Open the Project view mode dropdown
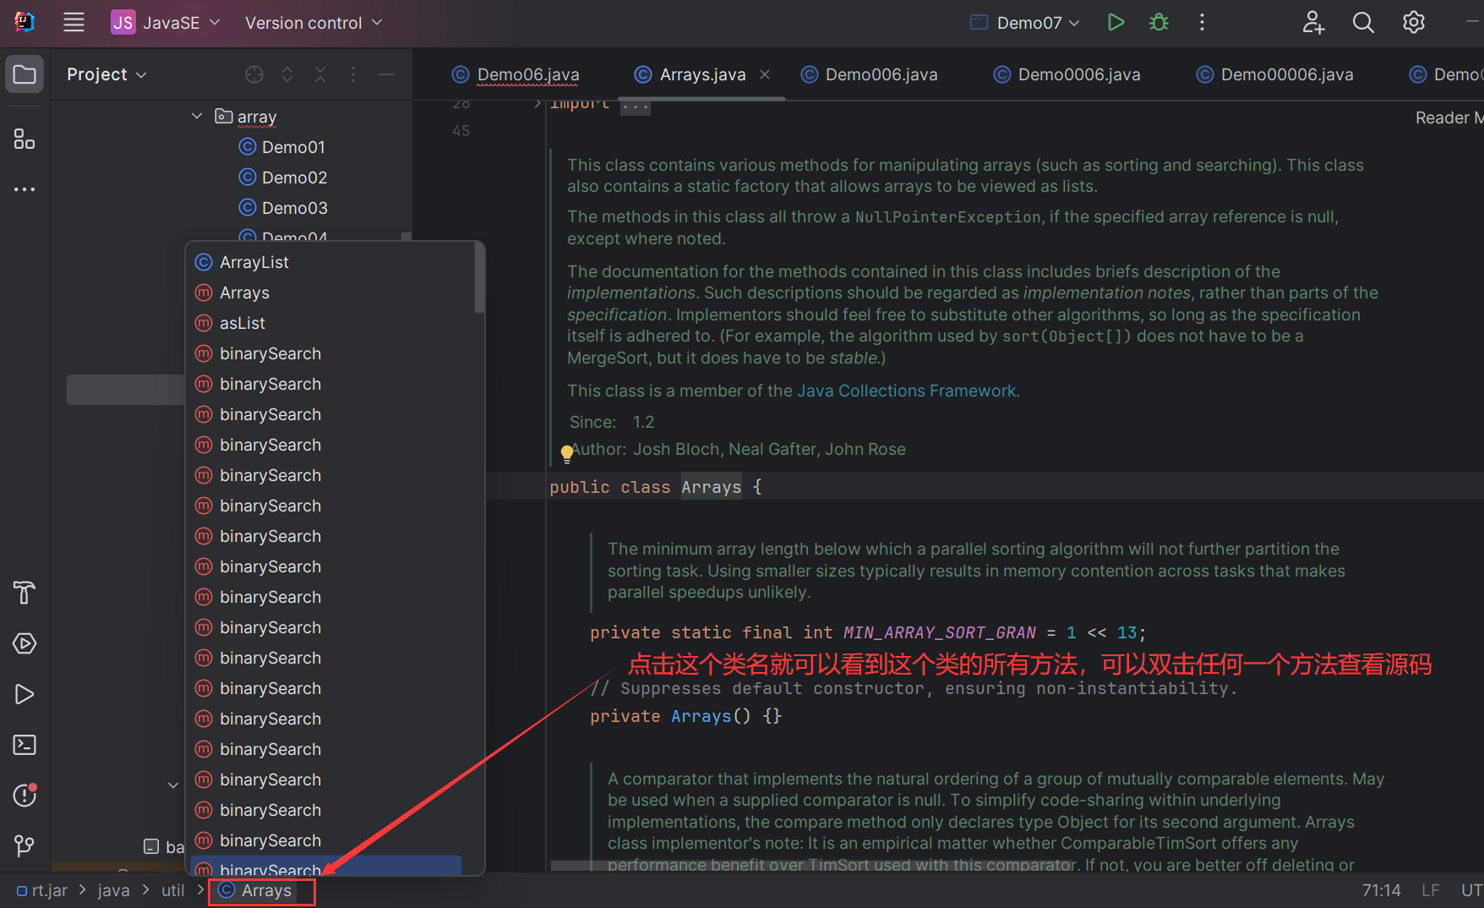The width and height of the screenshot is (1484, 908). 106,74
